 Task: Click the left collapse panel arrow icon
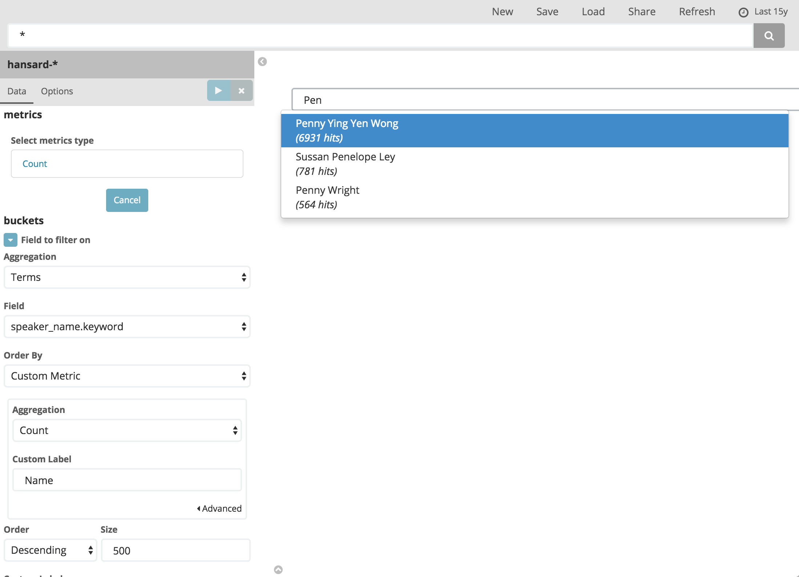coord(262,61)
